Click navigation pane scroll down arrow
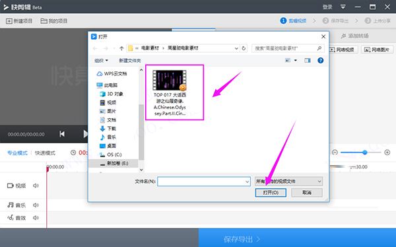This screenshot has height=247, width=396. pos(141,170)
